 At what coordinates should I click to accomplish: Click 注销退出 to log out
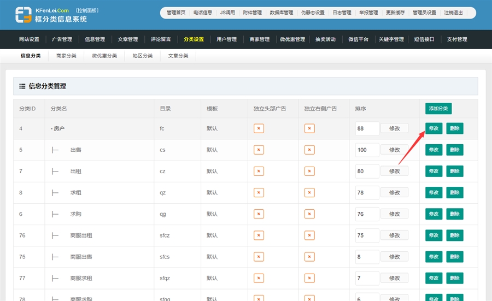[x=453, y=13]
